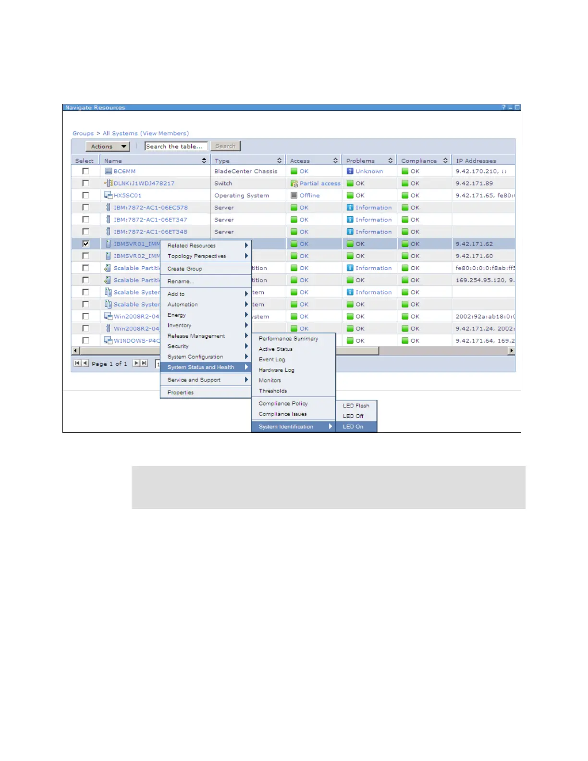The image size is (588, 761).
Task: Open the Groups breadcrumb link
Action: pos(83,133)
